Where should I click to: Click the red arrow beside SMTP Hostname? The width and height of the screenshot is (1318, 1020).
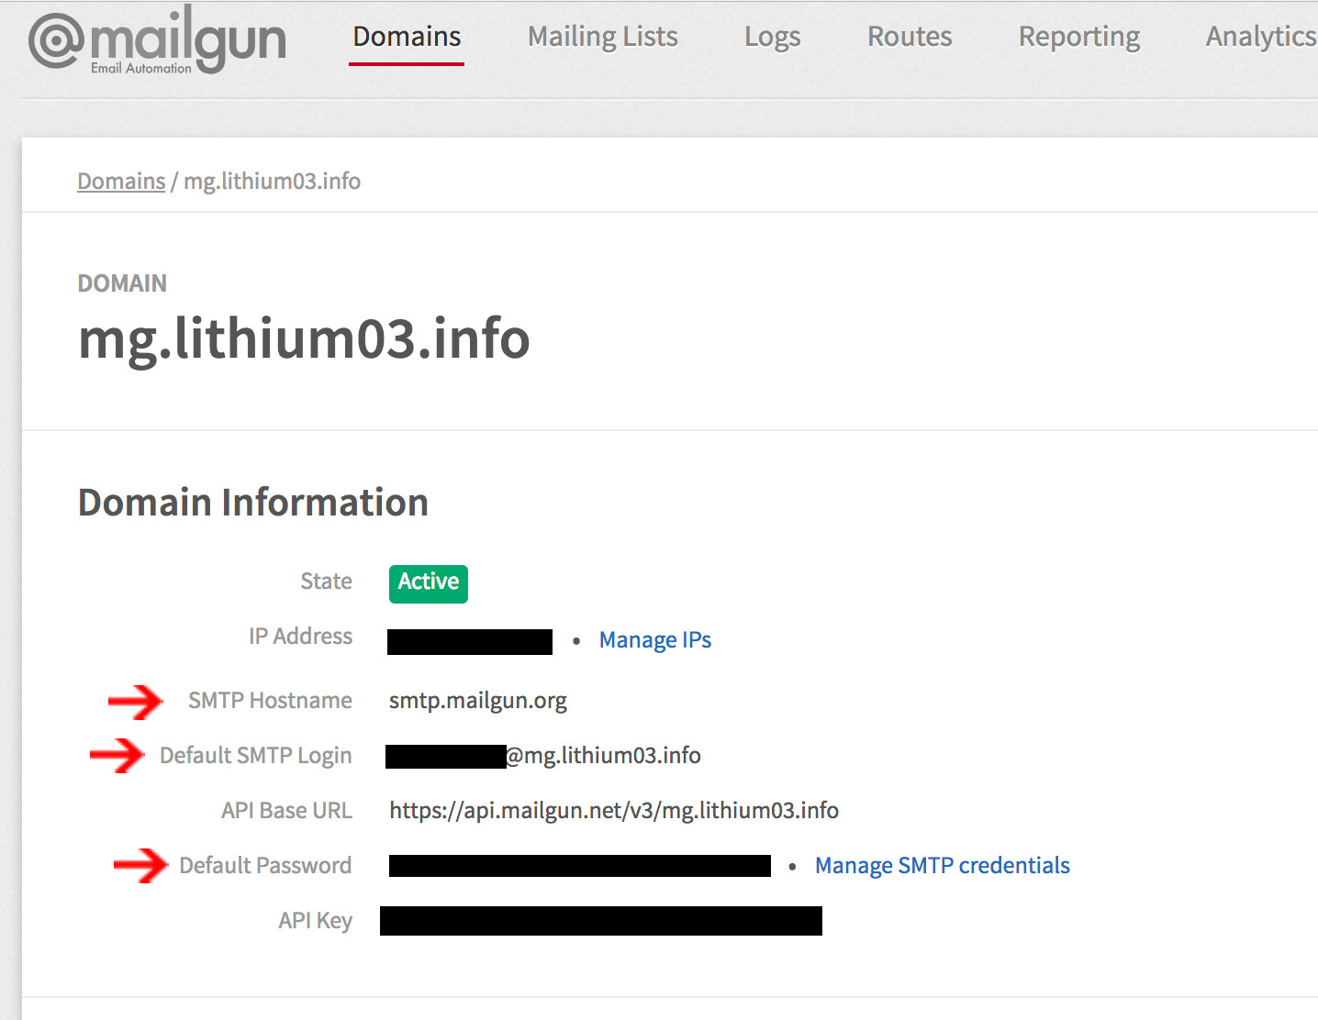[x=135, y=702]
